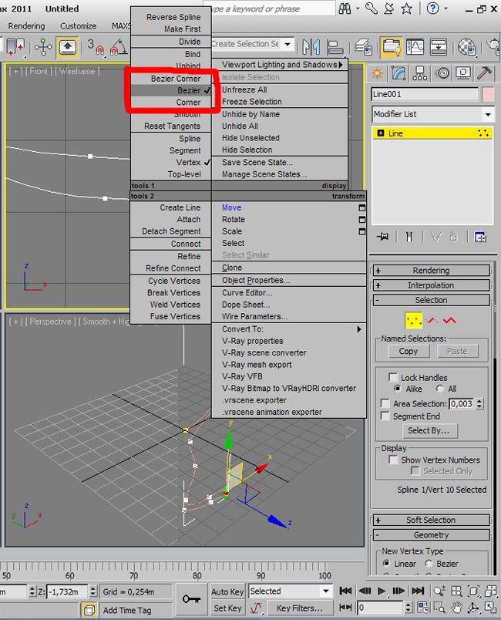Switch to the Motion command panel tab
The image size is (501, 620).
coord(443,73)
